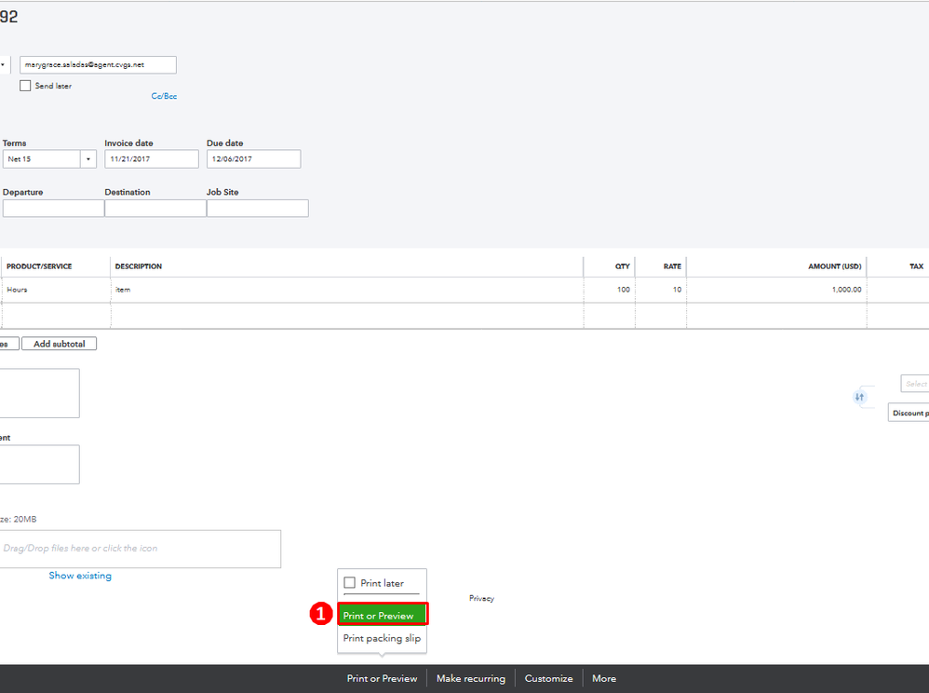Screen dimensions: 929x693
Task: Click the Show existing attachments link
Action: click(80, 575)
